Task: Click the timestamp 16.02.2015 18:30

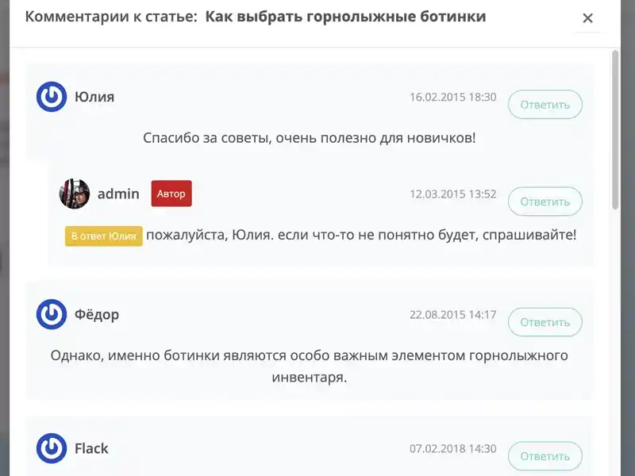Action: pyautogui.click(x=452, y=97)
